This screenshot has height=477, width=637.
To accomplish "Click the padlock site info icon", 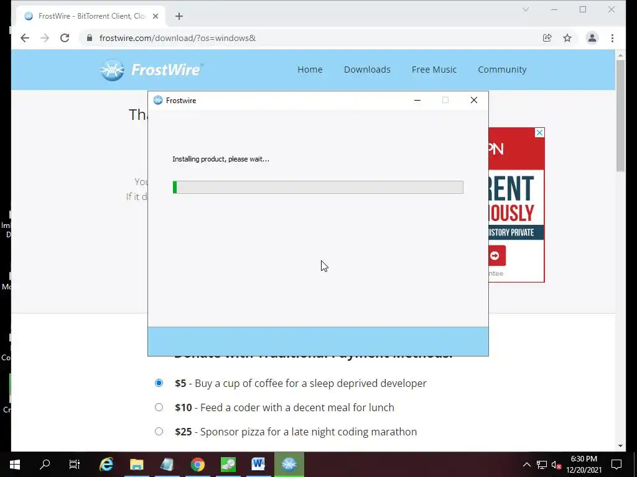I will (x=90, y=38).
